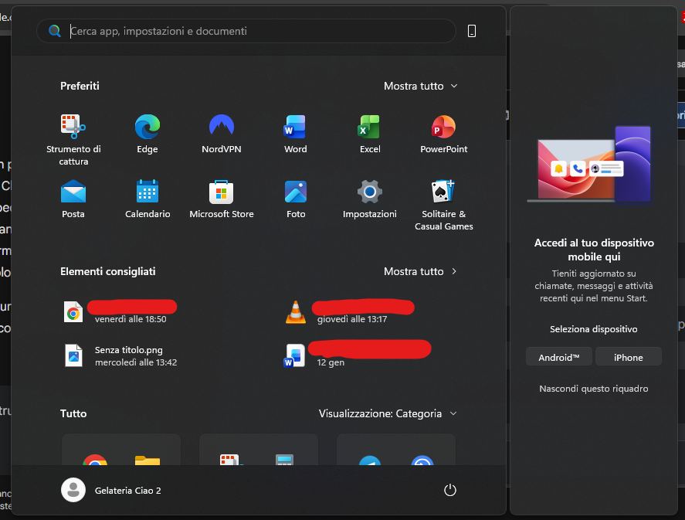Viewport: 685px width, 520px height.
Task: Open Calendario app
Action: click(x=148, y=199)
